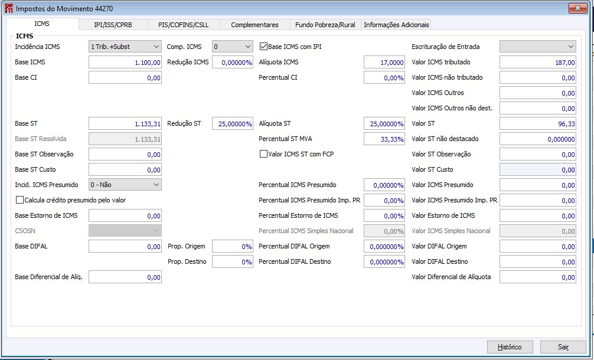
Task: Enable Valor ICMS ST com FCP
Action: click(263, 154)
